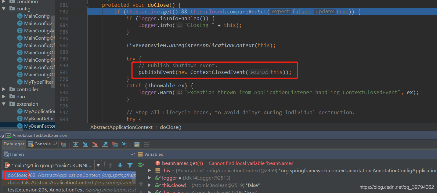Click the Variables panel header icon

[140, 154]
